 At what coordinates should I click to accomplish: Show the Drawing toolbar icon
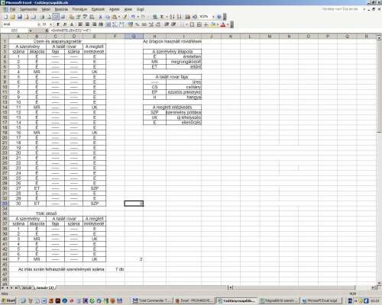pos(195,17)
